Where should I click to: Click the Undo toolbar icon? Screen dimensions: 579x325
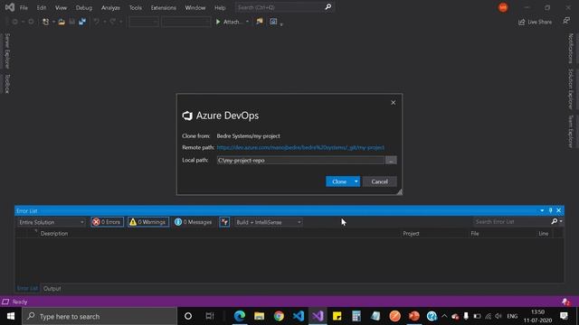(97, 22)
